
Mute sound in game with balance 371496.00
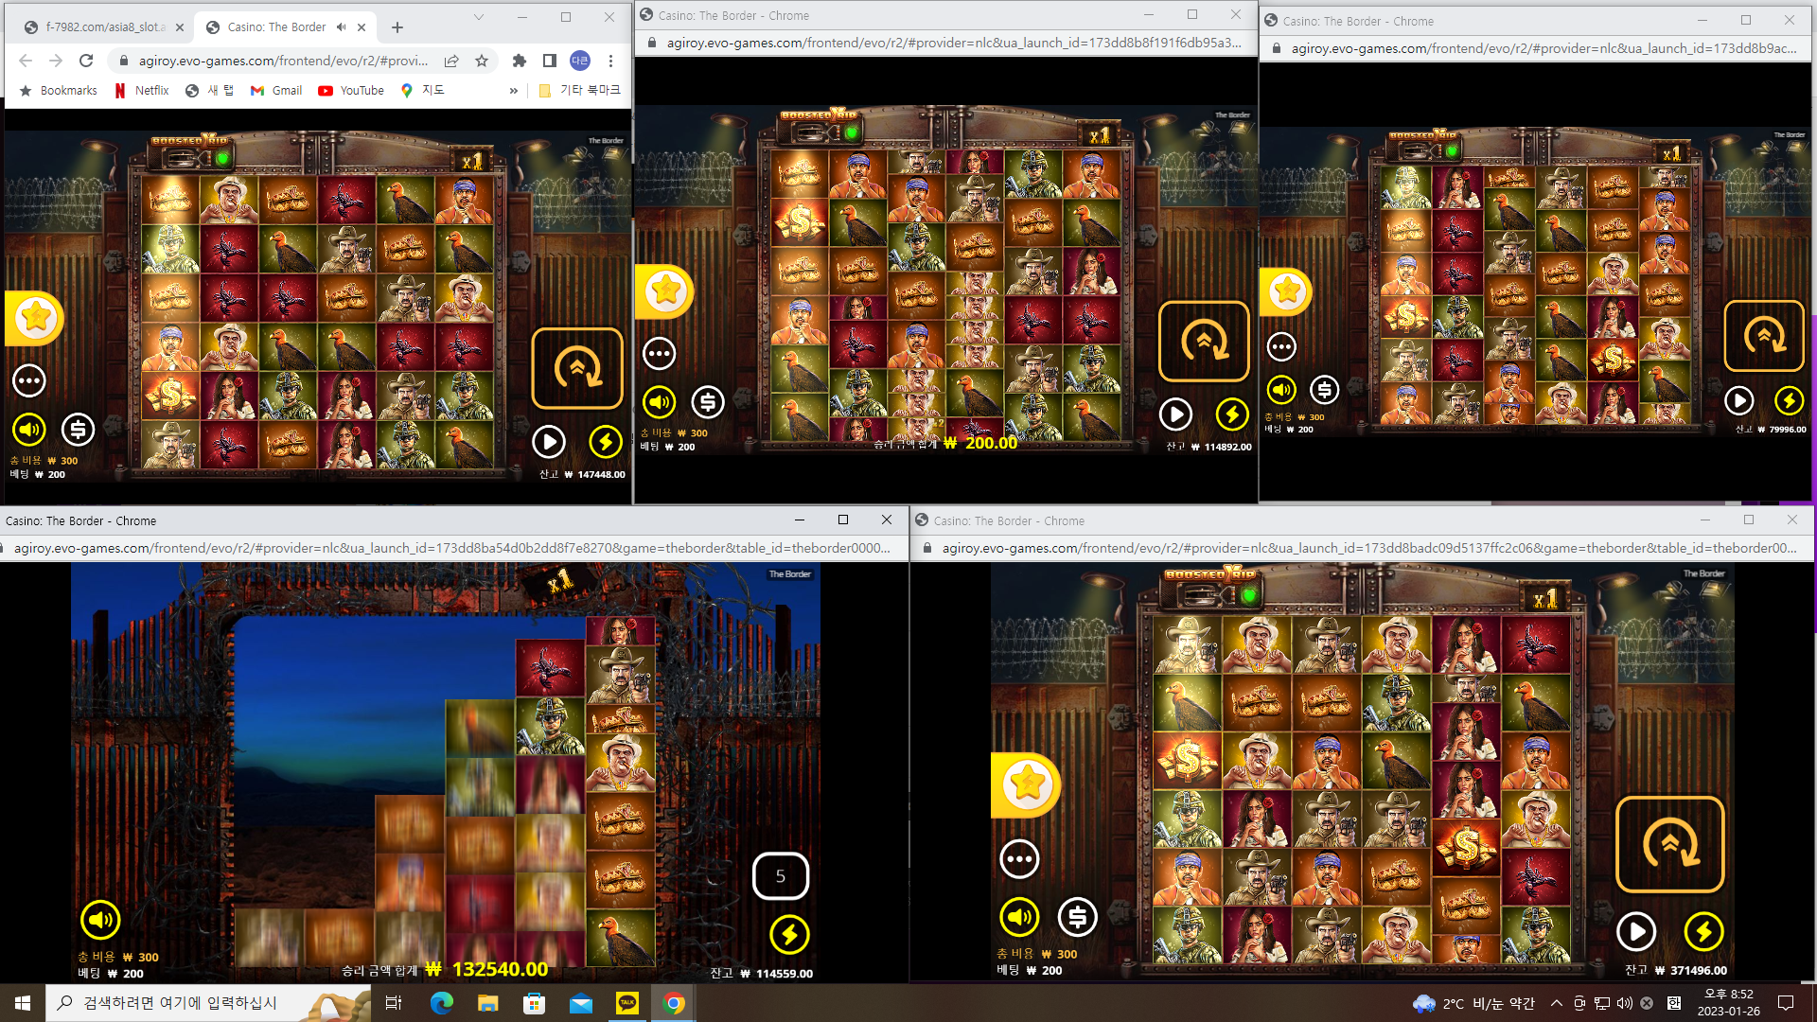click(1020, 917)
